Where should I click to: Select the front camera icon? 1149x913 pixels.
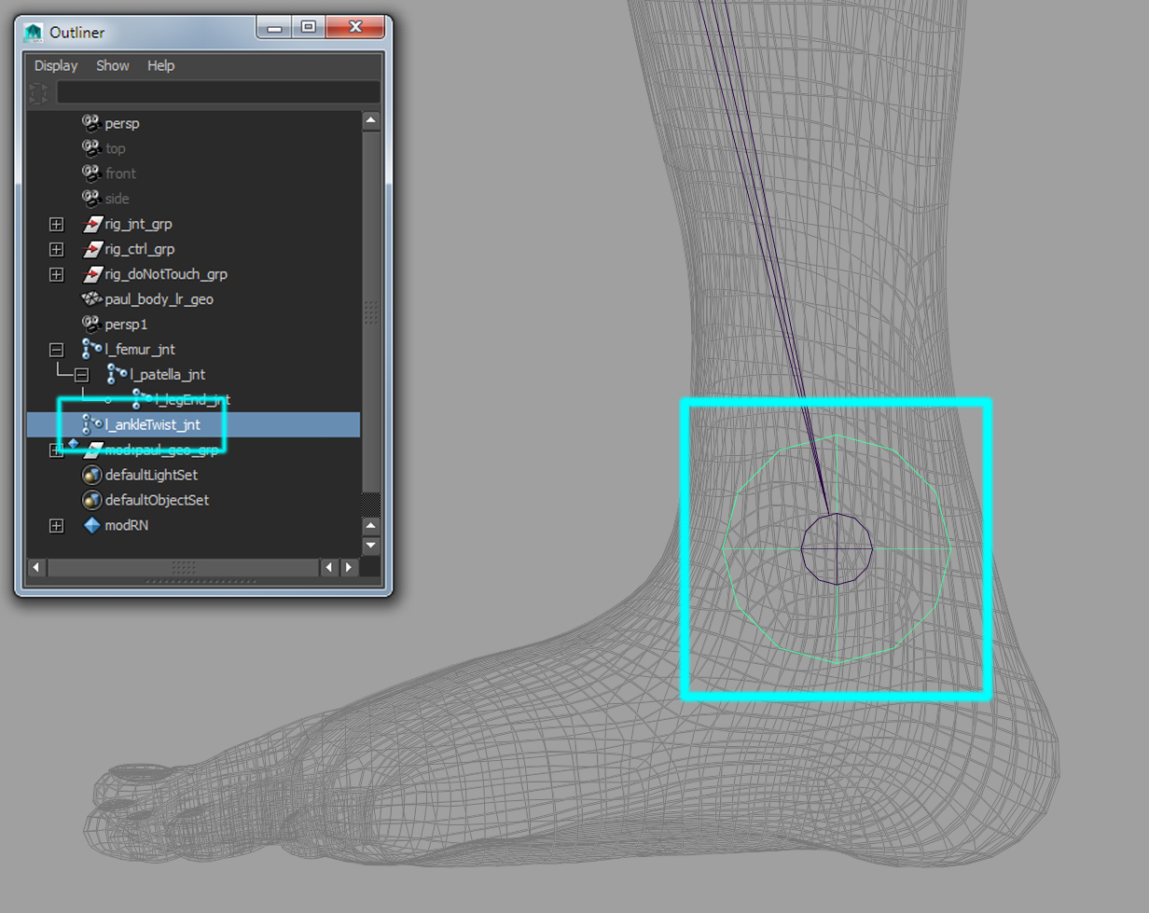coord(91,173)
